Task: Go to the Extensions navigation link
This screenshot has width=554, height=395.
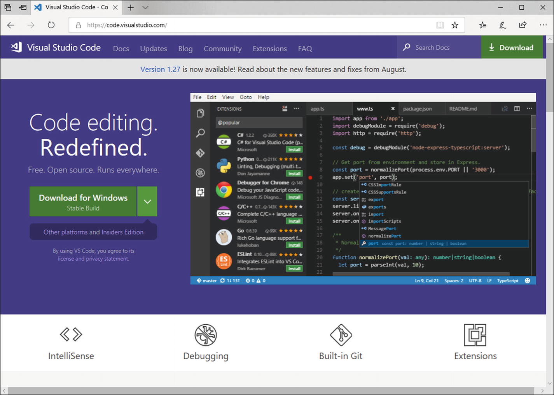Action: (269, 49)
